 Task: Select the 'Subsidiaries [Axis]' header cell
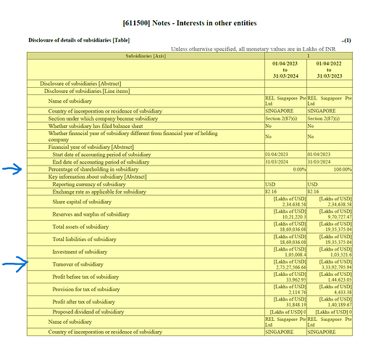point(146,56)
